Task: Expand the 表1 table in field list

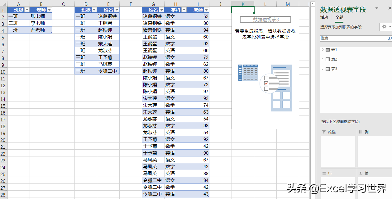Action: (x=323, y=50)
